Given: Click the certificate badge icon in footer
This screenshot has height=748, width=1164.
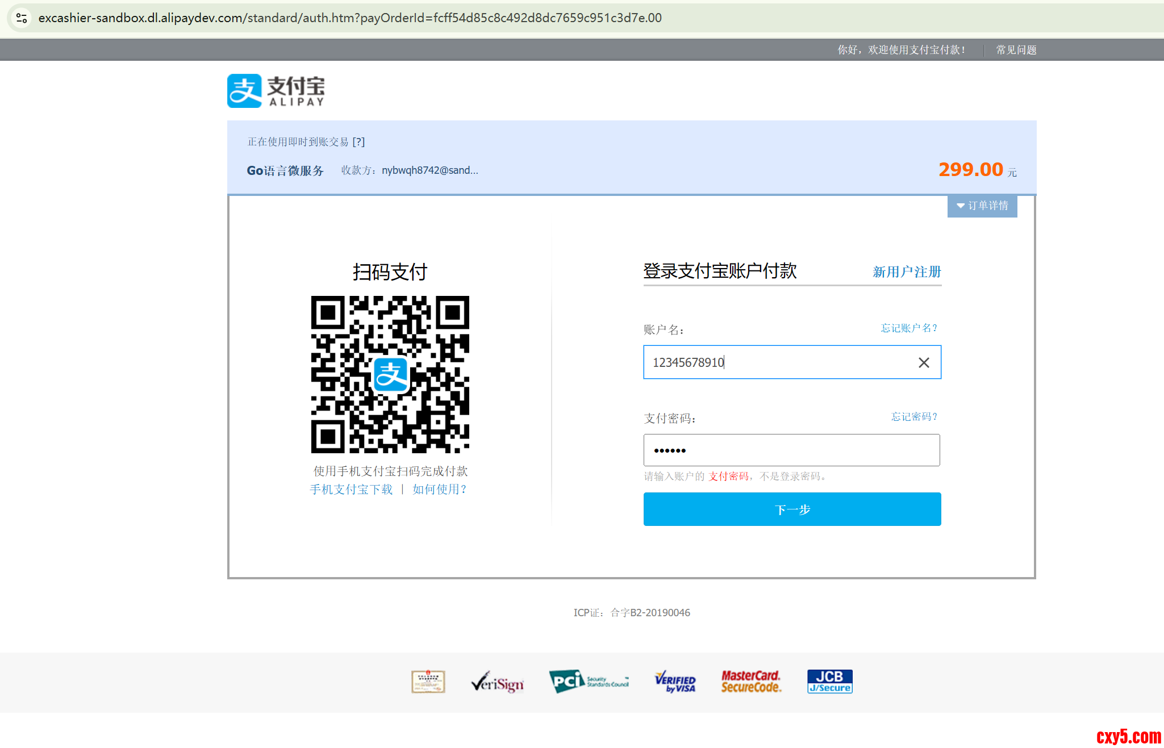Looking at the screenshot, I should 428,682.
